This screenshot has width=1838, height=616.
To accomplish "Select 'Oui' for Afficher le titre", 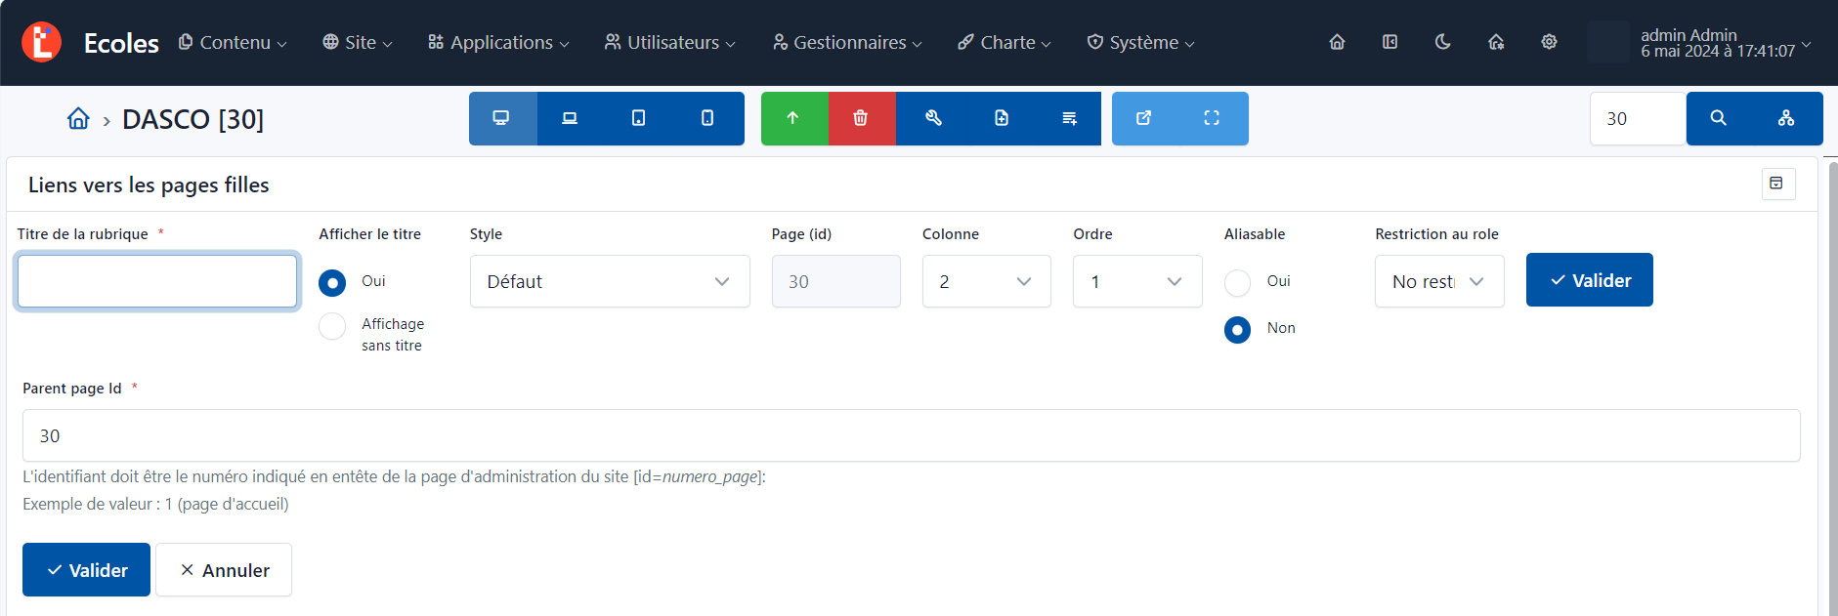I will tap(332, 283).
